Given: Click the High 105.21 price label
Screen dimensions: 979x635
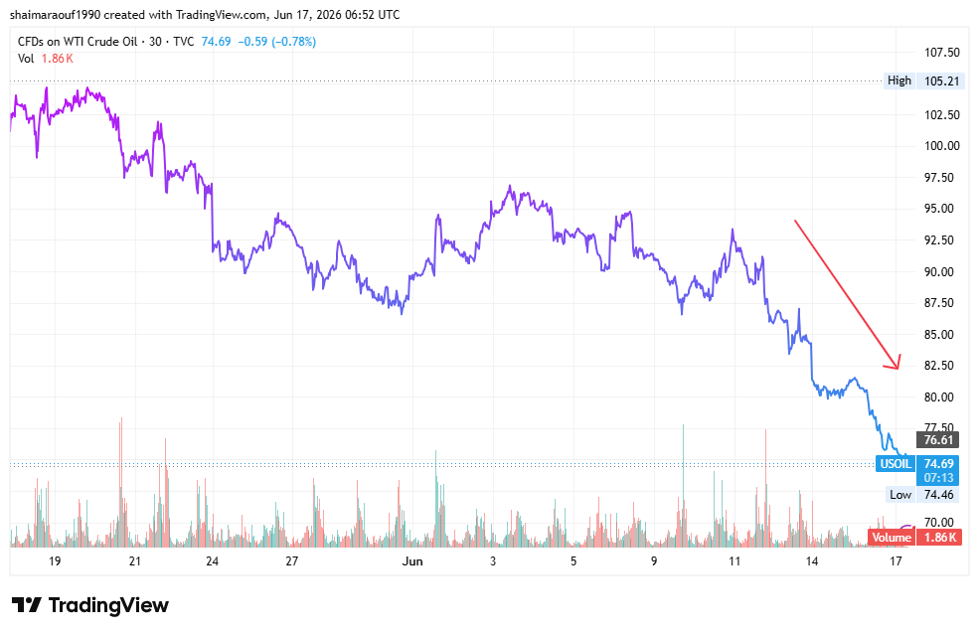Looking at the screenshot, I should (923, 80).
